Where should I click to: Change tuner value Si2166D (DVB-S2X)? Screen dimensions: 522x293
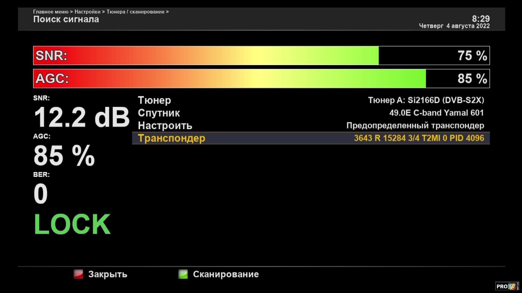tap(426, 100)
